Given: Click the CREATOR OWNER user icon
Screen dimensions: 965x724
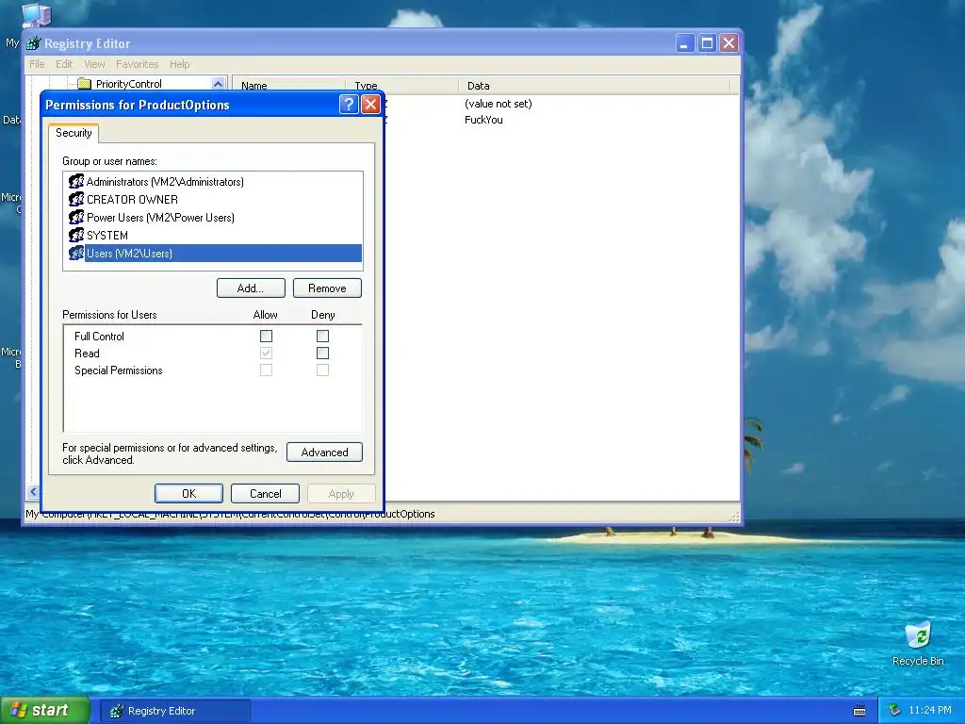Looking at the screenshot, I should point(76,200).
